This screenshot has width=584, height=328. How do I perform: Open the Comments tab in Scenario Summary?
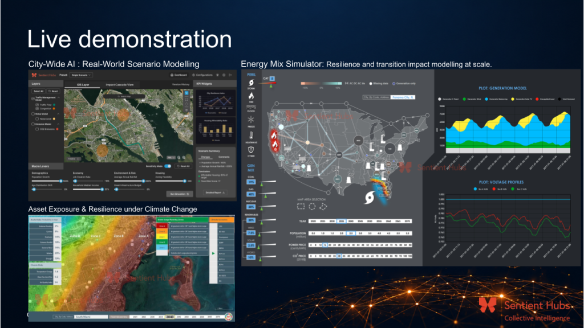pos(224,157)
